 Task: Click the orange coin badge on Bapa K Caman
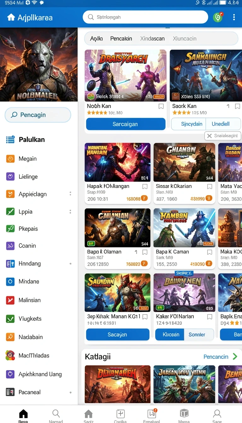(209, 264)
